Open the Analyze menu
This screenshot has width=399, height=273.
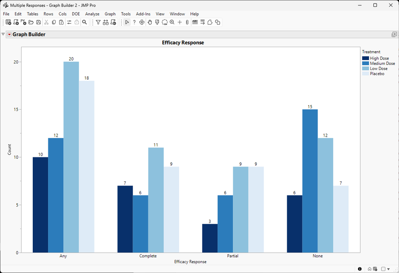[x=92, y=14]
